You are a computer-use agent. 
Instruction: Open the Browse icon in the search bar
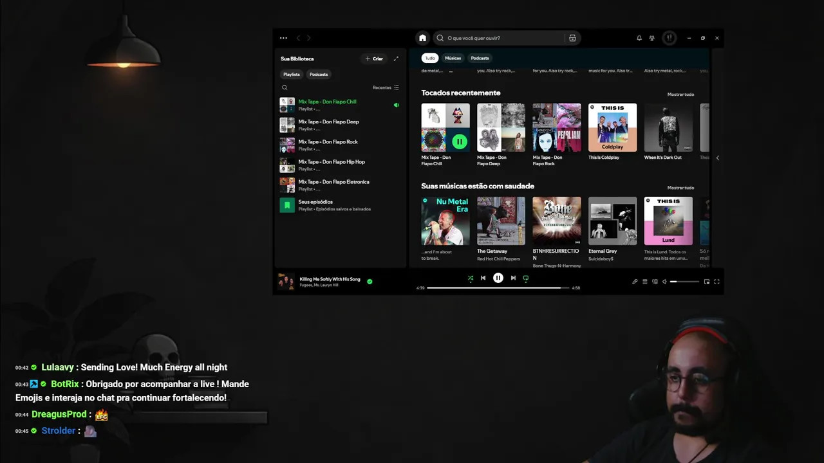(x=572, y=38)
